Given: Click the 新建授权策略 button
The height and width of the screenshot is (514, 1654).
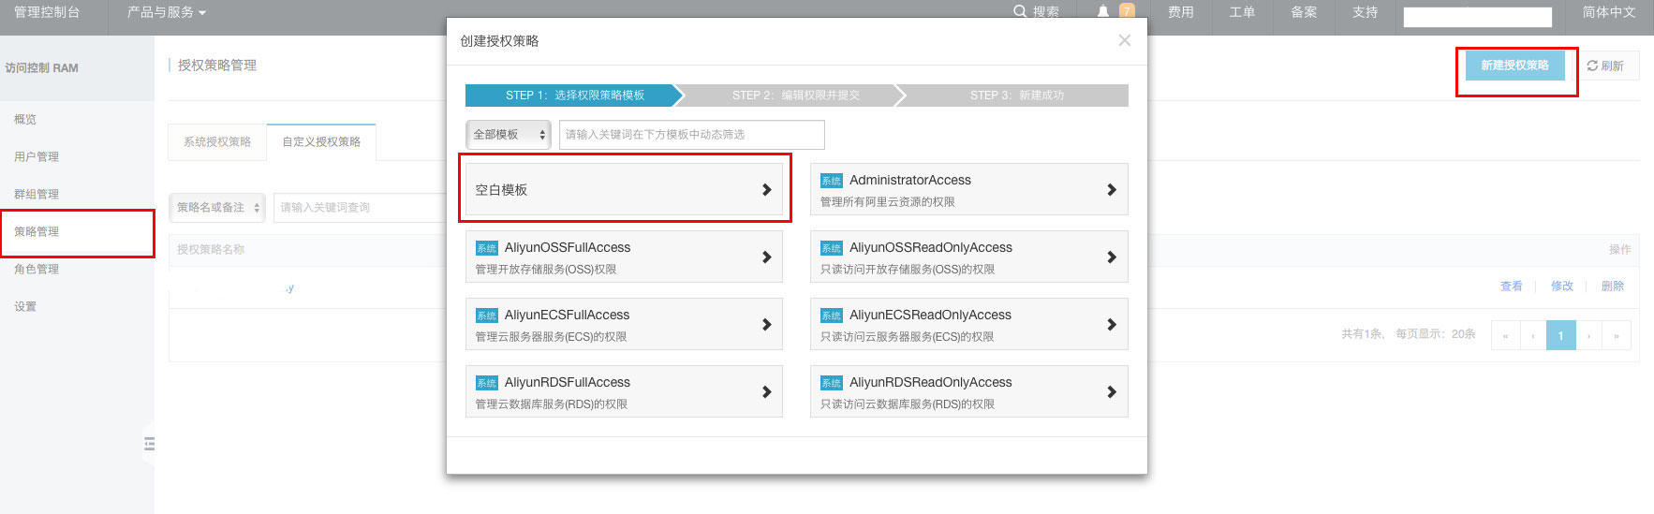Looking at the screenshot, I should [x=1514, y=66].
